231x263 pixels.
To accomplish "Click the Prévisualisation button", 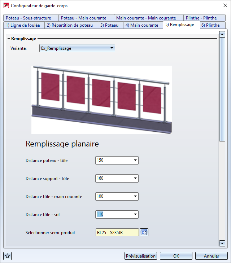I will coord(141,256).
